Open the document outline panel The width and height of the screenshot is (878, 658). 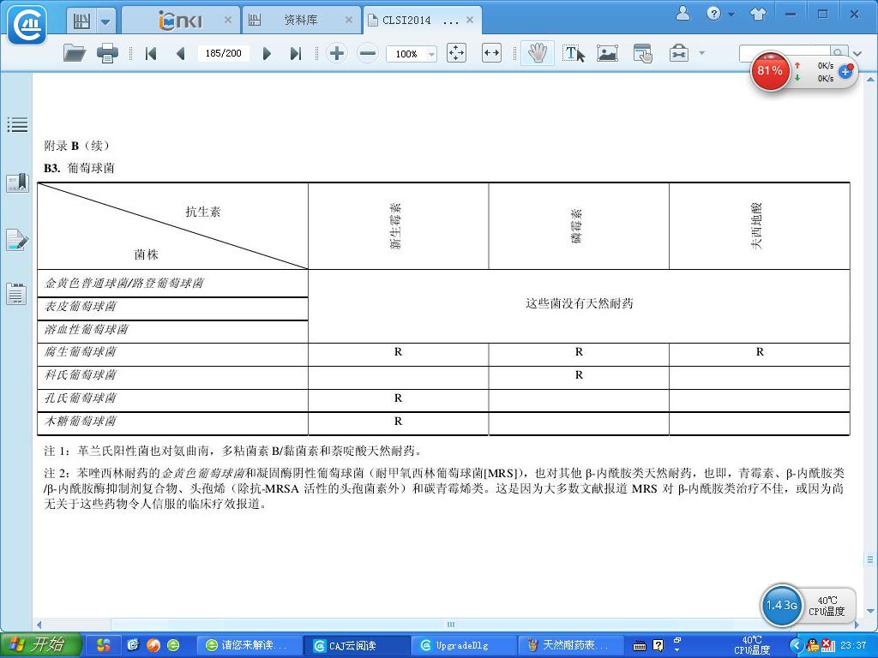coord(17,125)
